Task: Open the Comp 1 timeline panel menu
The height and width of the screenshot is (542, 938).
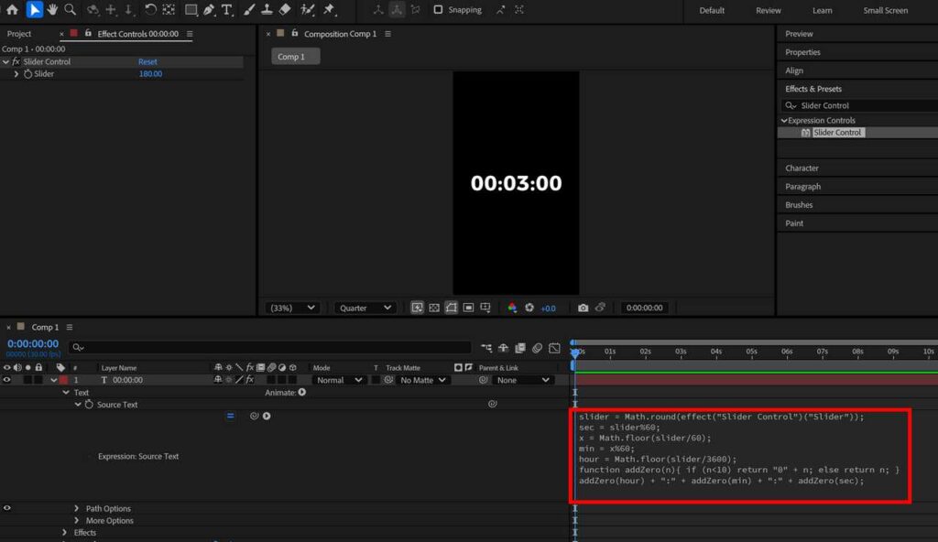Action: coord(70,327)
